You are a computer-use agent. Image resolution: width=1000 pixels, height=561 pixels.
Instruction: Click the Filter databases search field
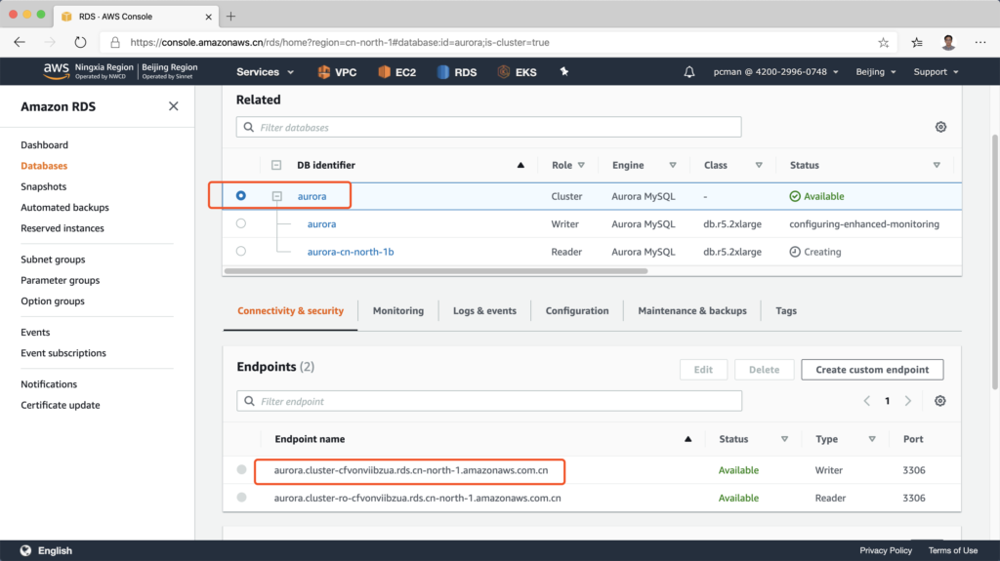point(488,127)
